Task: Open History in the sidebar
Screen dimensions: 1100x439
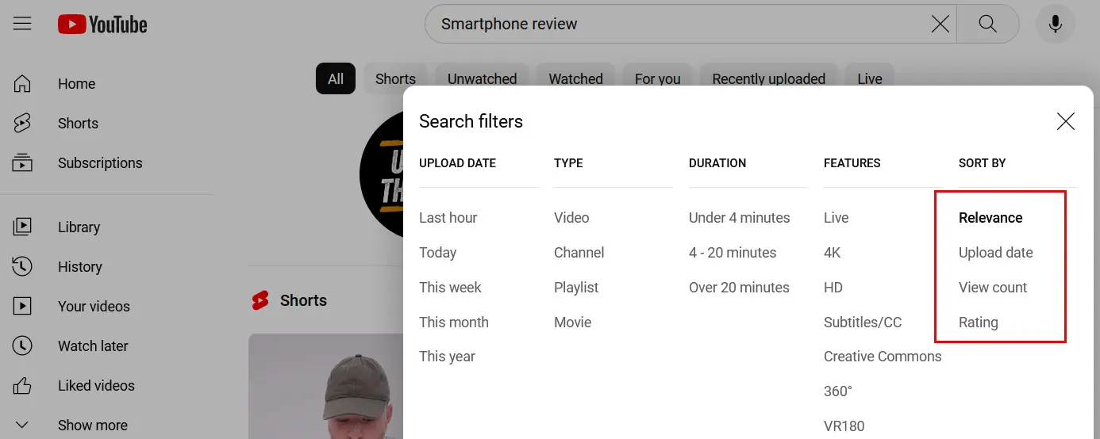Action: (x=79, y=267)
